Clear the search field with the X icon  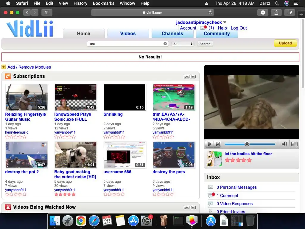click(x=165, y=44)
